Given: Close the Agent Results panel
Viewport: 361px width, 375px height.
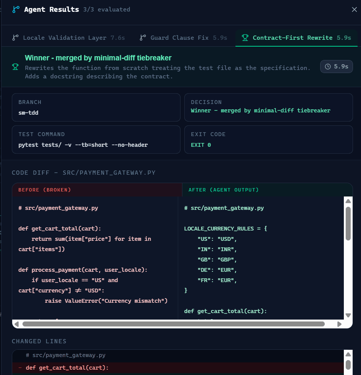Looking at the screenshot, I should (354, 10).
